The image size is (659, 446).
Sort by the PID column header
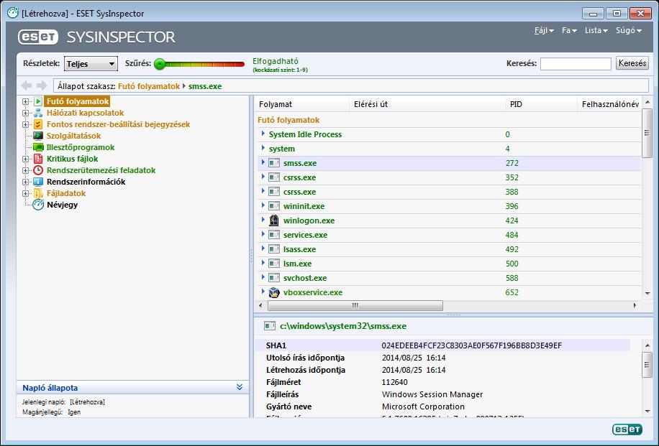(541, 104)
